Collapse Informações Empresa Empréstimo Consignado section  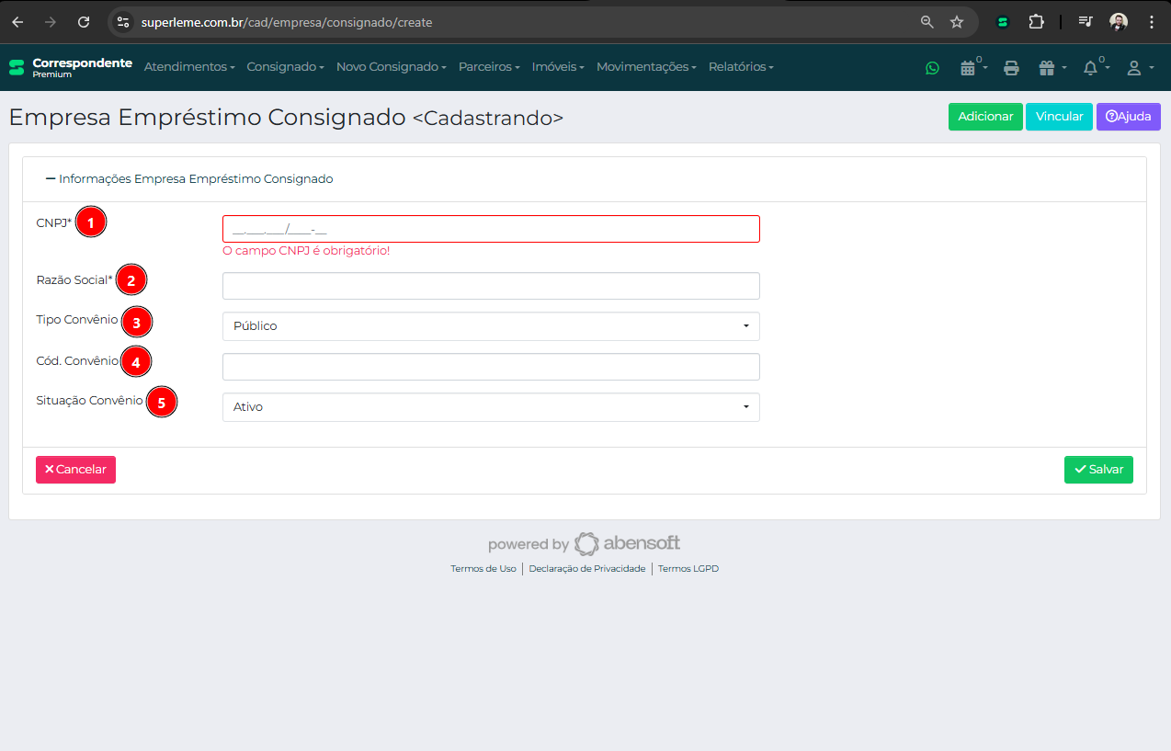[x=188, y=179]
